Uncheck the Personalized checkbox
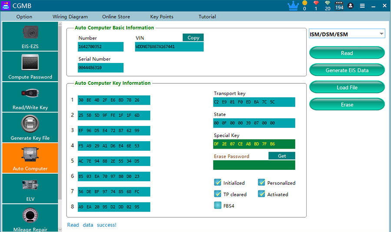Screen dimensions: 391x232 coord(262,183)
